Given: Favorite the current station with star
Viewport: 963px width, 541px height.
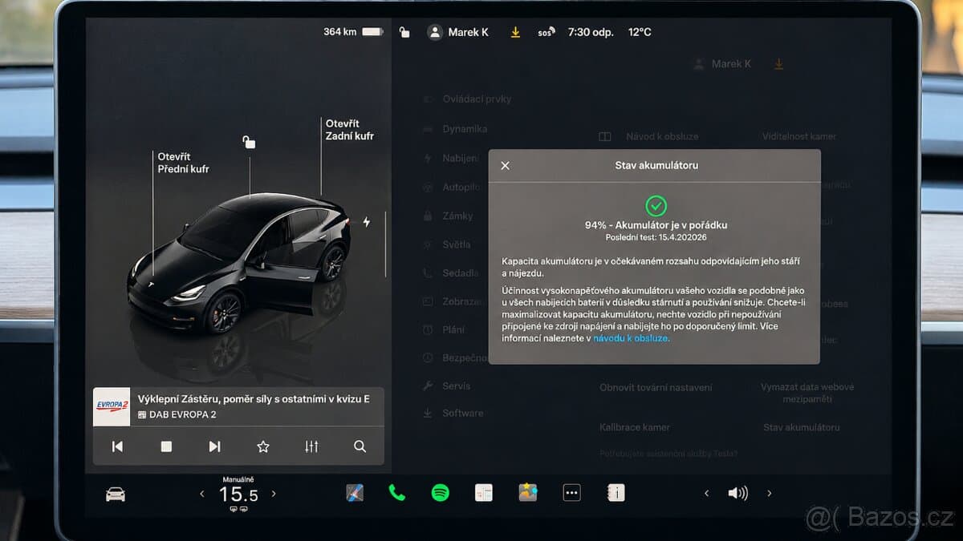Looking at the screenshot, I should click(x=263, y=446).
